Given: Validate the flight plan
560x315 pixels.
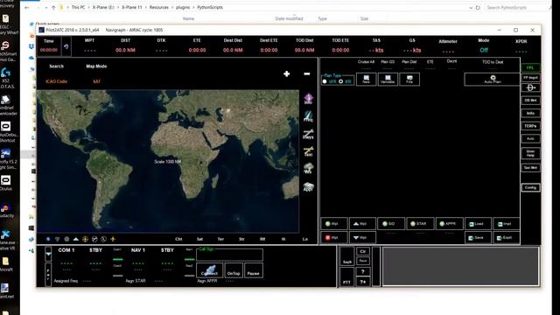Looking at the screenshot, I should pos(388,80).
